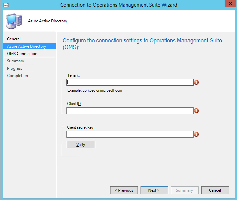Select the Azure Active Directory sidebar step
The width and height of the screenshot is (237, 200).
(x=27, y=46)
